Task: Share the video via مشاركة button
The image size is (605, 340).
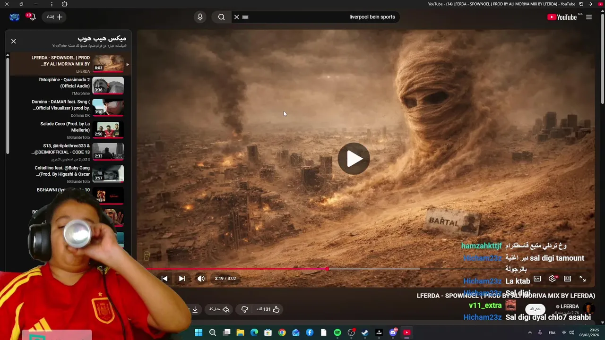Action: click(x=219, y=309)
